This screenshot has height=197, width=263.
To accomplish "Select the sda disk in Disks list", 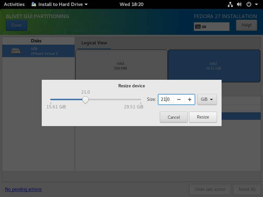I will point(38,51).
